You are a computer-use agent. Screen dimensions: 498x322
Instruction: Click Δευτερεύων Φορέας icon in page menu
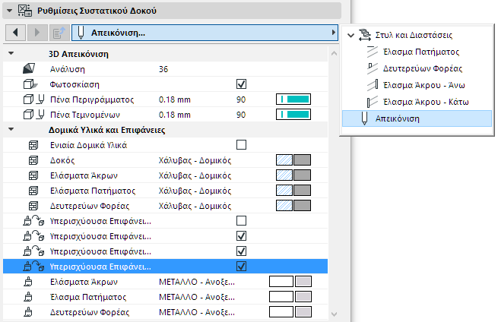[x=373, y=68]
